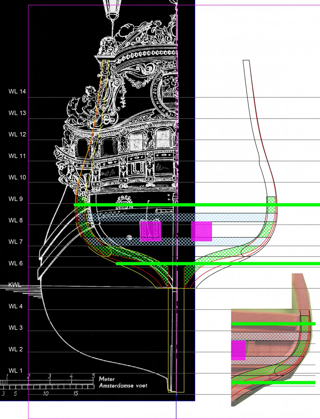Click the "WL 14" waterline label
The height and width of the screenshot is (419, 320).
(x=17, y=91)
